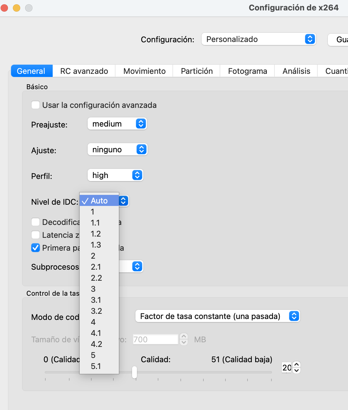Enable Usar la configuración avanzada
This screenshot has width=348, height=410.
coord(36,105)
